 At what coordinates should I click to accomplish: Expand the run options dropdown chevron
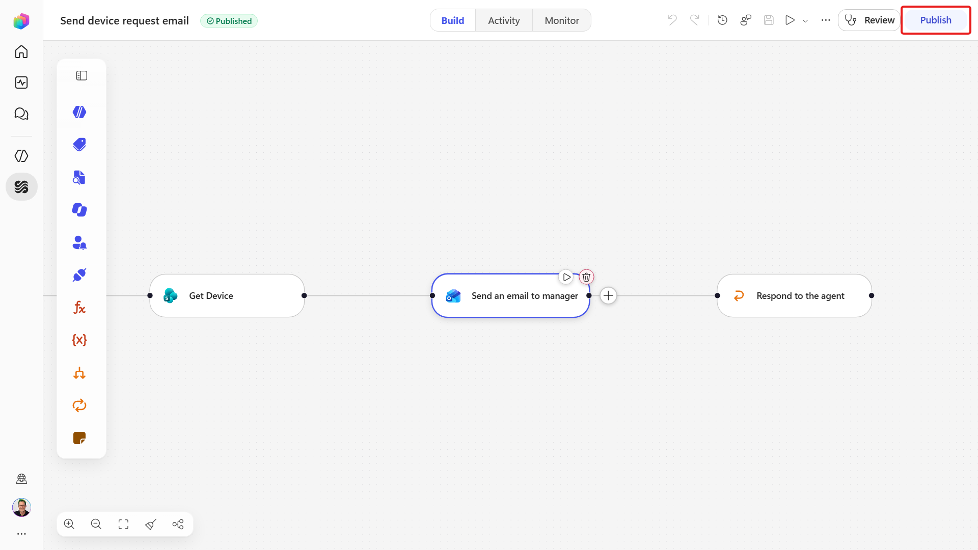pos(805,21)
